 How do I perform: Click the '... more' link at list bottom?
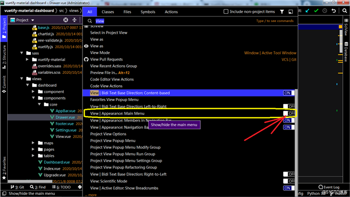(91, 195)
